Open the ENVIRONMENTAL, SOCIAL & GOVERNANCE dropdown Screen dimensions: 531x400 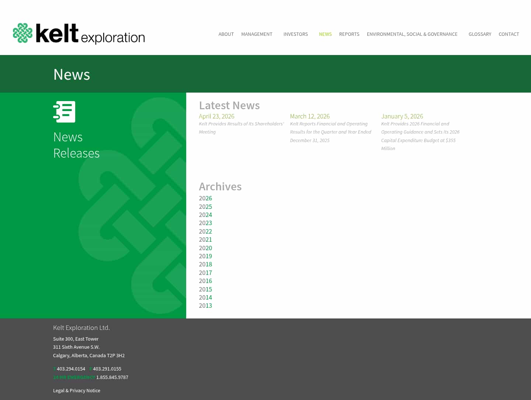tap(412, 34)
